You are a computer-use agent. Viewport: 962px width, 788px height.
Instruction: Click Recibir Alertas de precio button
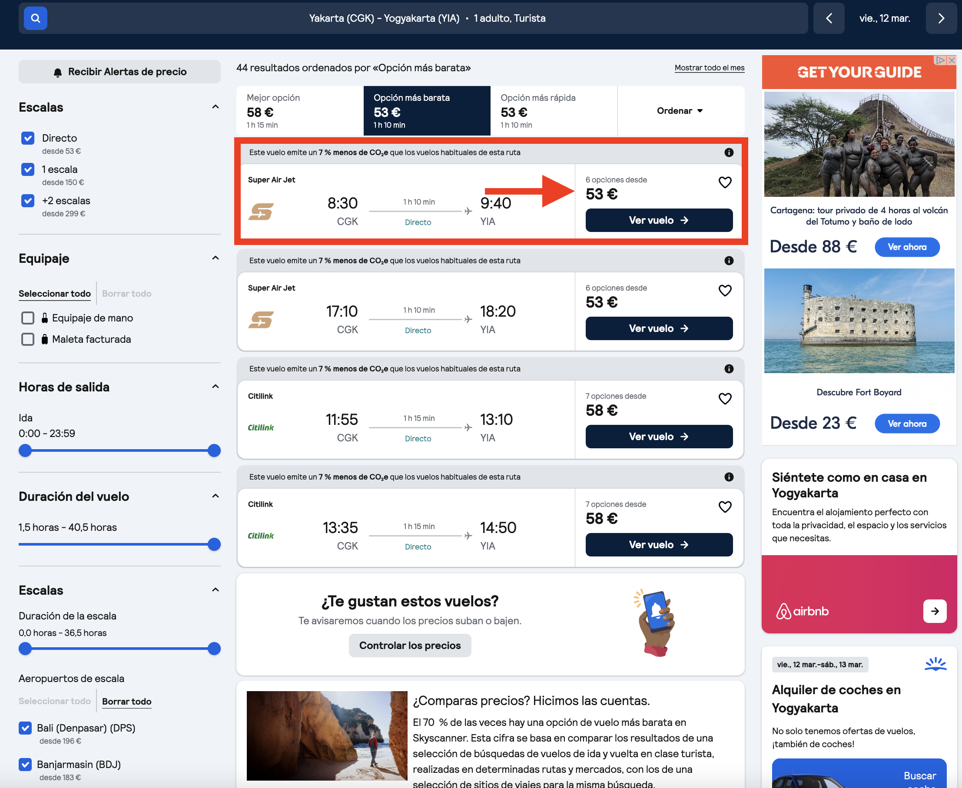click(x=119, y=72)
